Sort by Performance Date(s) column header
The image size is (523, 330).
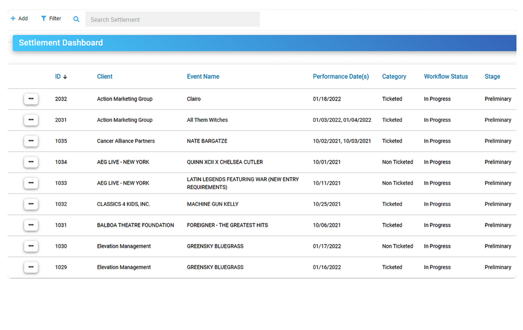(x=341, y=77)
